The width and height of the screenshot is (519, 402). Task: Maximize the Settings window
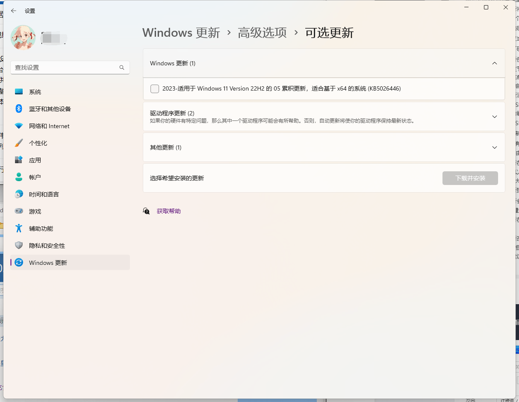(486, 7)
